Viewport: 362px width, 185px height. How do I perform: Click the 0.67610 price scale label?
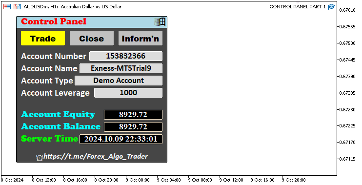coord(347,10)
